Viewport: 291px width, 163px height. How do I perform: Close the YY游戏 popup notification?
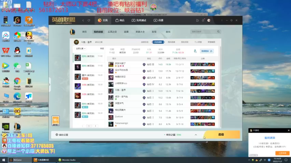(x=288, y=130)
